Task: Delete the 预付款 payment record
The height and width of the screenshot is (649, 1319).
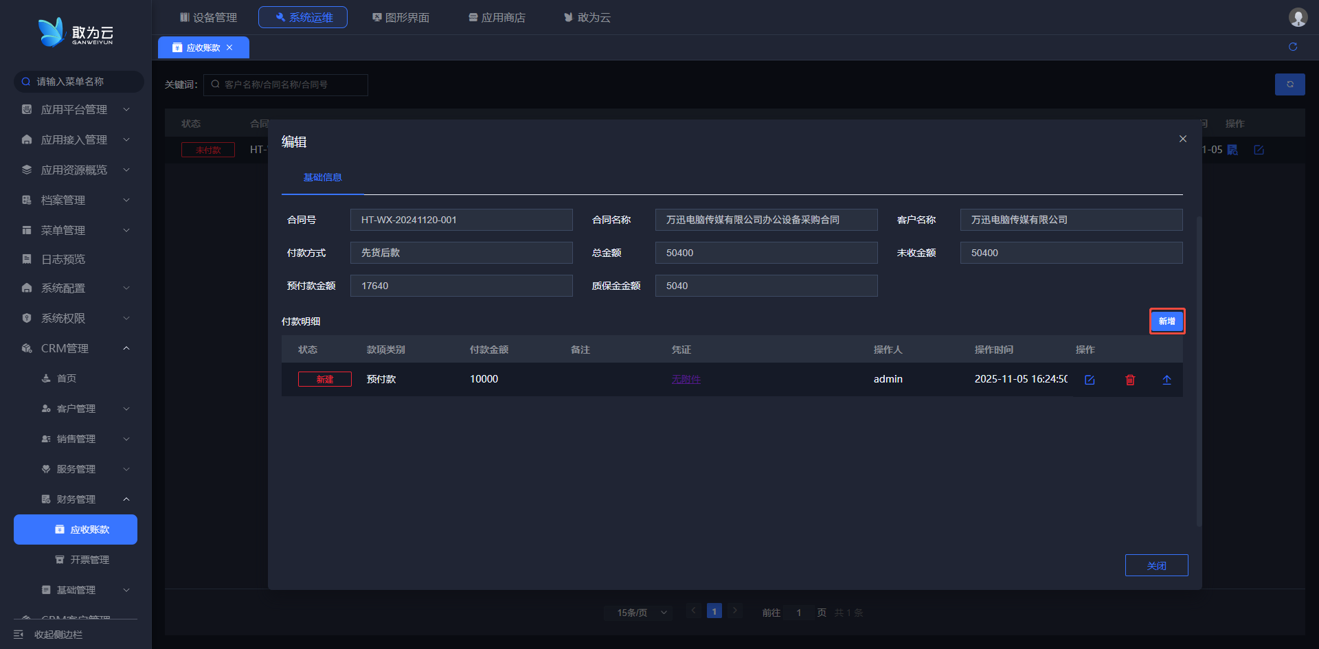Action: [1130, 380]
